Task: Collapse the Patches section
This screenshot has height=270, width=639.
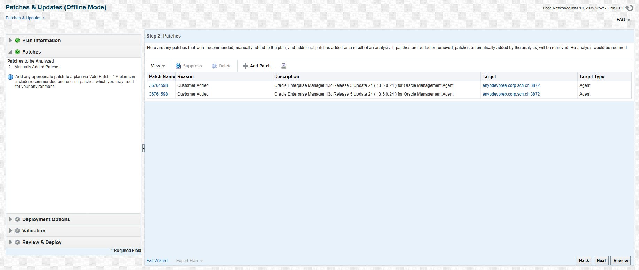Action: coord(11,52)
